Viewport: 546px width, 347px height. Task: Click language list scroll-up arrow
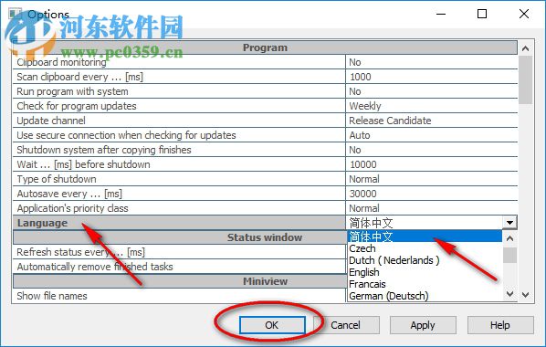click(x=509, y=238)
